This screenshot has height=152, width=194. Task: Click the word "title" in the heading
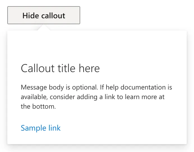(67, 68)
